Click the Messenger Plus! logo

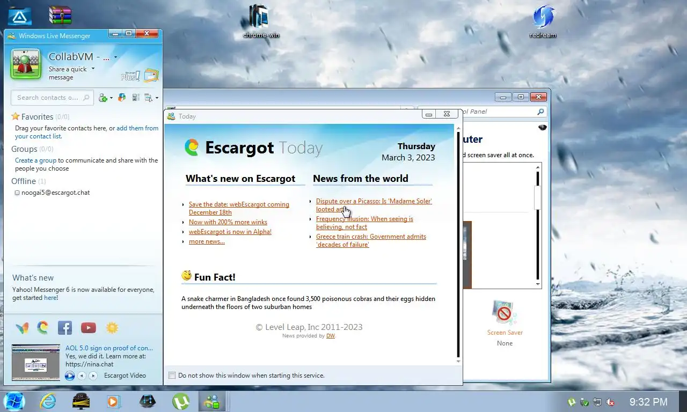pos(130,76)
